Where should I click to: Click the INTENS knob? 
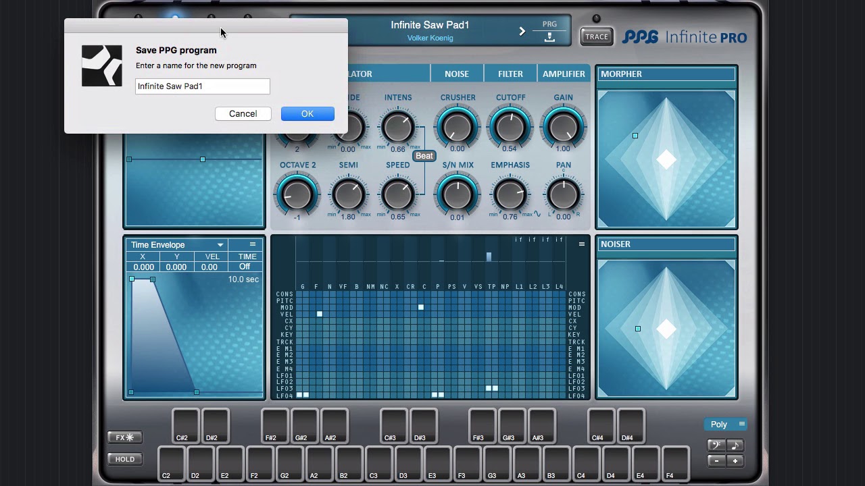click(397, 127)
